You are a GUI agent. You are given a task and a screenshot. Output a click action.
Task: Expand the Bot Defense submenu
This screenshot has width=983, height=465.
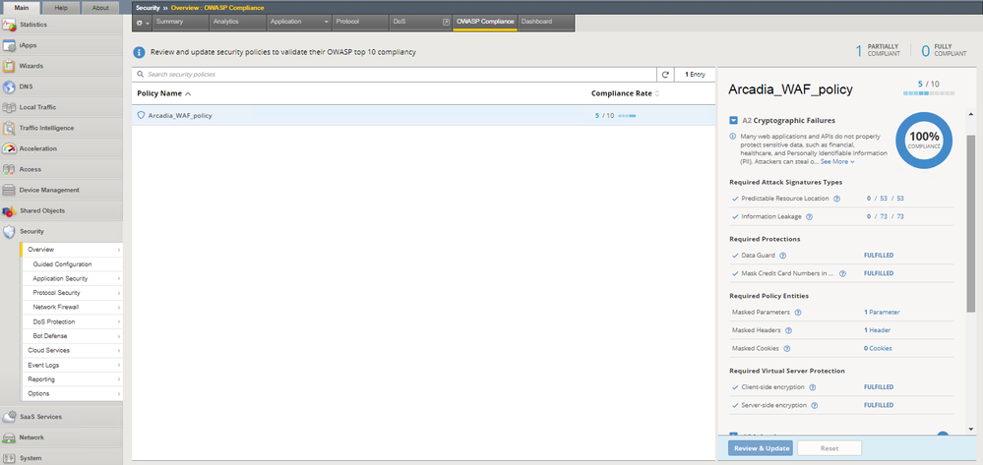[118, 336]
